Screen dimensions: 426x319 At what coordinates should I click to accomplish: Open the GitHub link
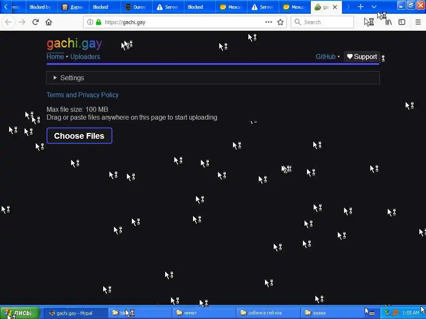click(325, 56)
